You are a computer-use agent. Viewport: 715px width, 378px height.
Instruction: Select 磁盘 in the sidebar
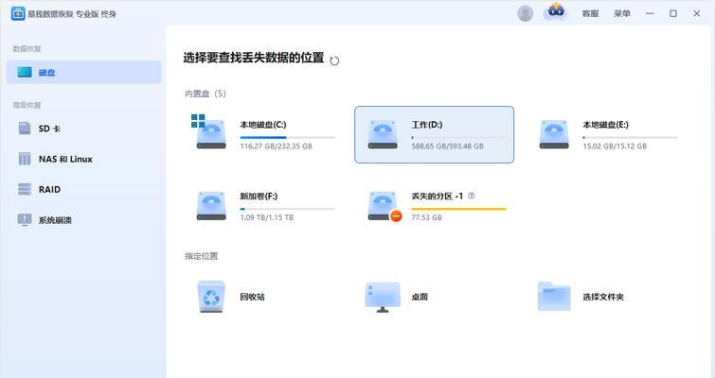84,73
